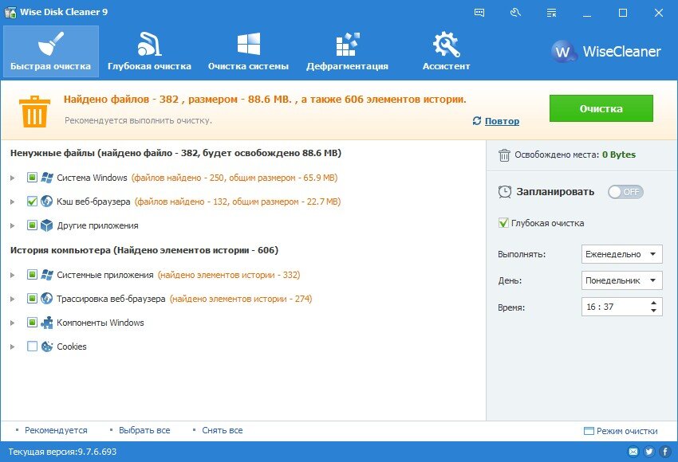Screen dimensions: 678x462
Task: Switch to the Дефрагментация tab
Action: [x=347, y=52]
